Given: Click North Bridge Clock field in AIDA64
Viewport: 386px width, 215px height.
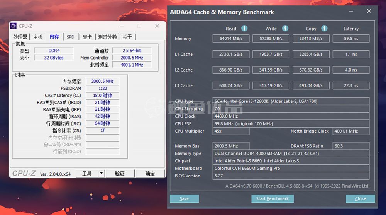Looking at the screenshot, I should 351,131.
